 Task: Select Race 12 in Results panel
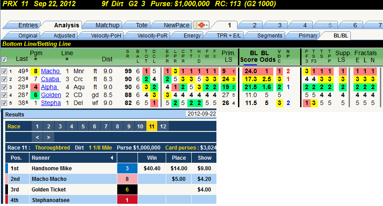pos(163,126)
